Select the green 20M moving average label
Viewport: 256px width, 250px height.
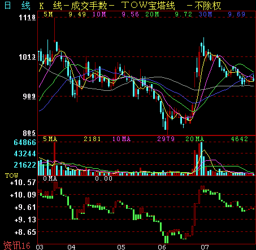(152, 14)
